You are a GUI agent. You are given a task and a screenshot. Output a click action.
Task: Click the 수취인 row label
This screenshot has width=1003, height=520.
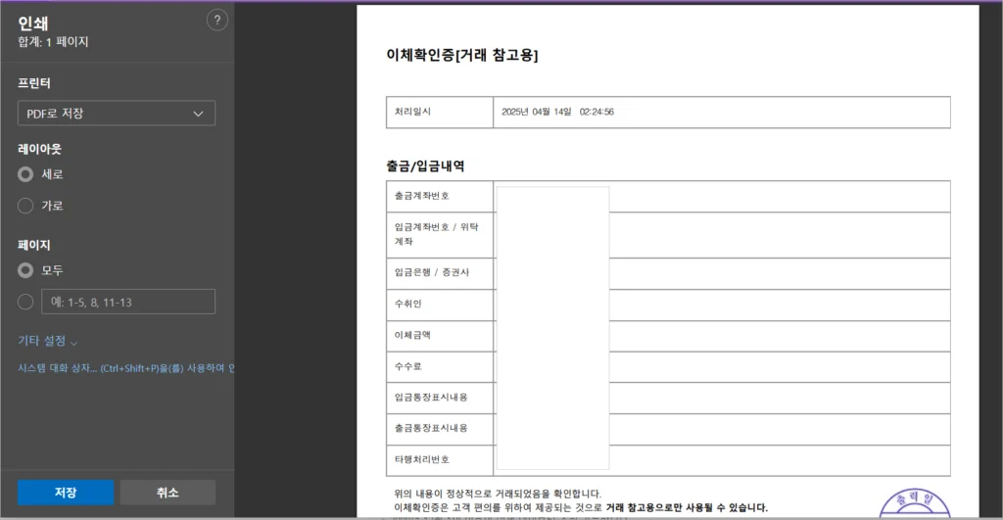click(x=408, y=304)
